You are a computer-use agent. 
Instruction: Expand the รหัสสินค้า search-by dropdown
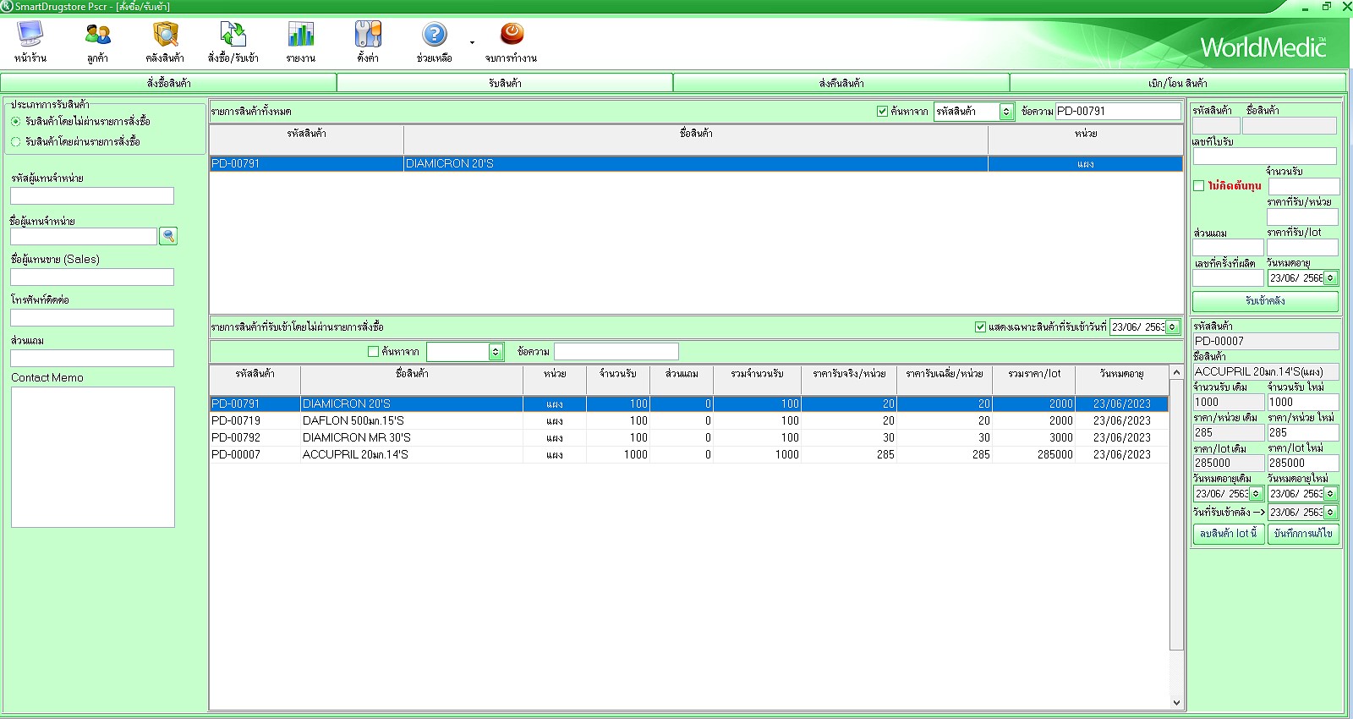point(1006,112)
